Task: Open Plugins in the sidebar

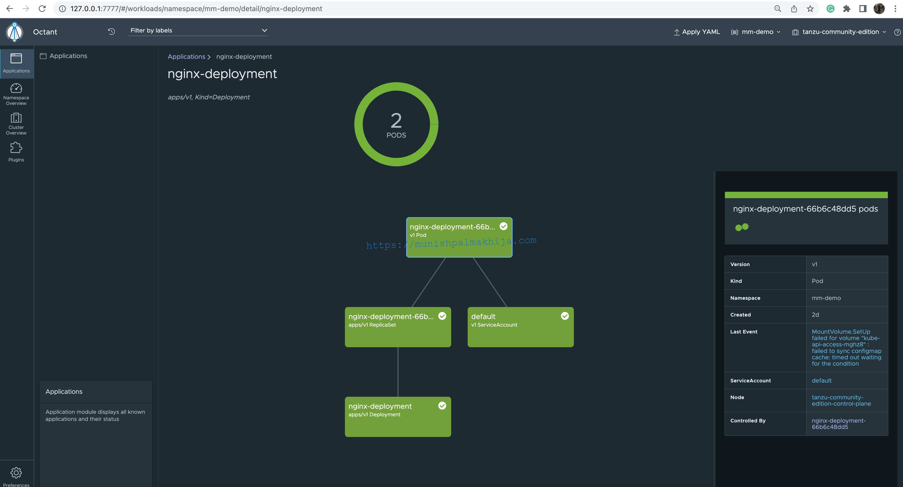Action: pyautogui.click(x=16, y=152)
